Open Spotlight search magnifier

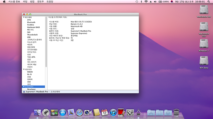[209, 2]
